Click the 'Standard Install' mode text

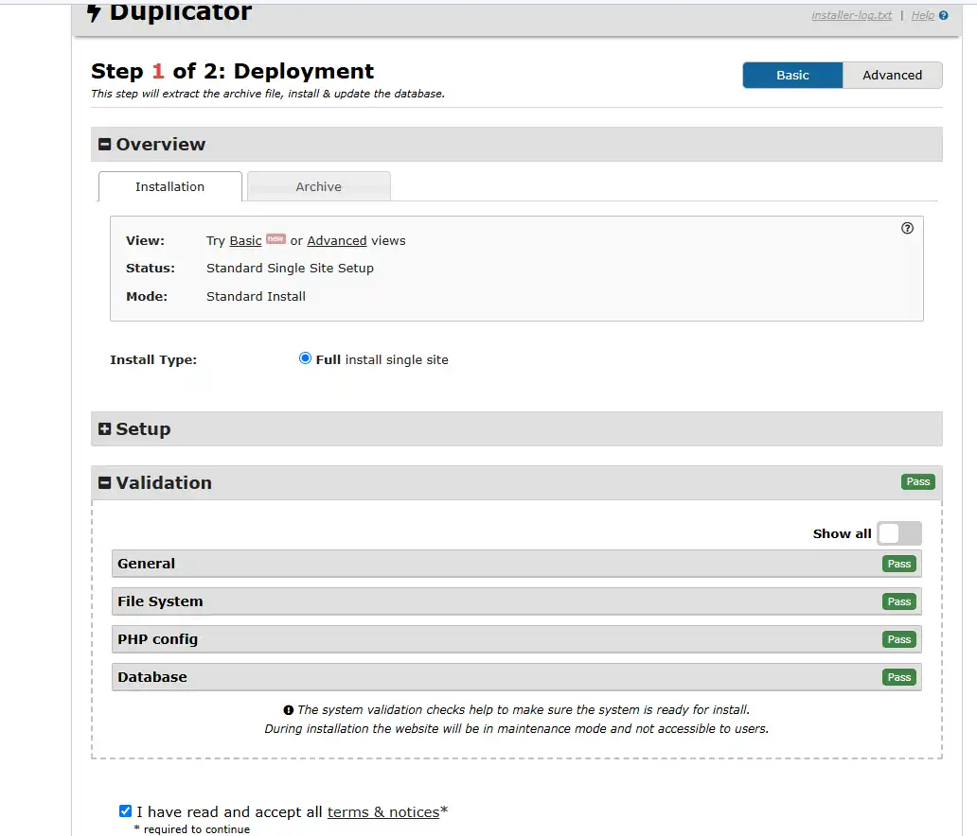[256, 296]
